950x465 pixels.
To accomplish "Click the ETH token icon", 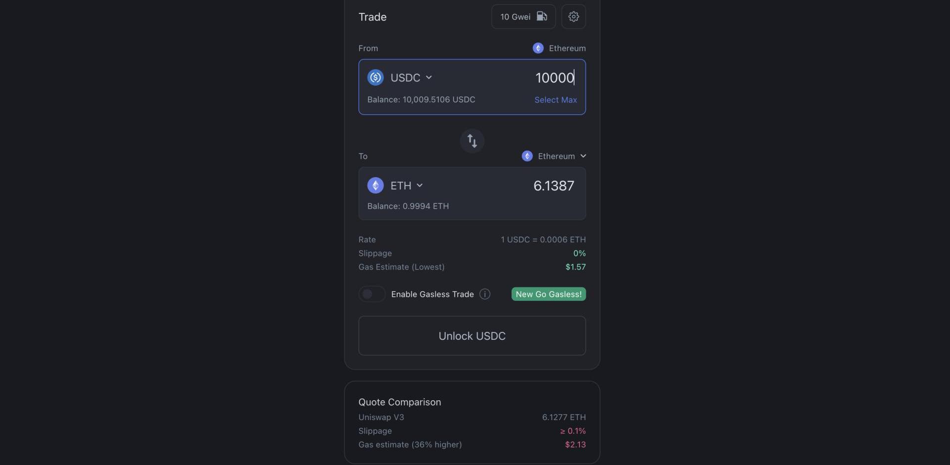I will click(x=376, y=186).
